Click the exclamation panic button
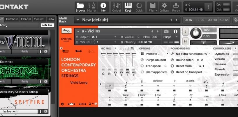The height and width of the screenshot is (117, 238). coord(208,7)
